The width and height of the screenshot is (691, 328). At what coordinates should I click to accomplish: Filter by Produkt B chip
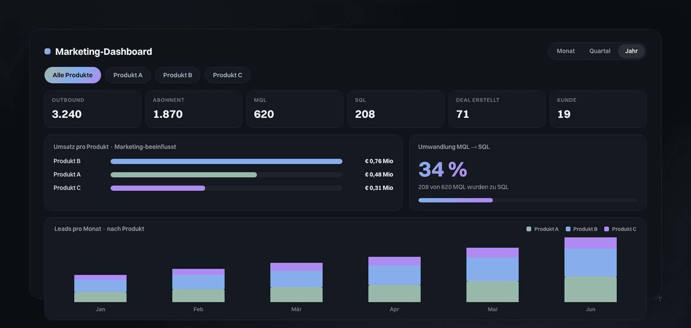(x=178, y=75)
